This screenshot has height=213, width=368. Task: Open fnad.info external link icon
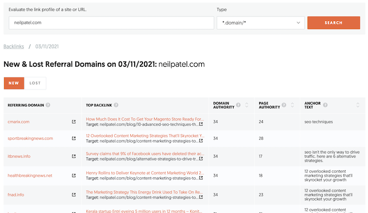point(74,195)
